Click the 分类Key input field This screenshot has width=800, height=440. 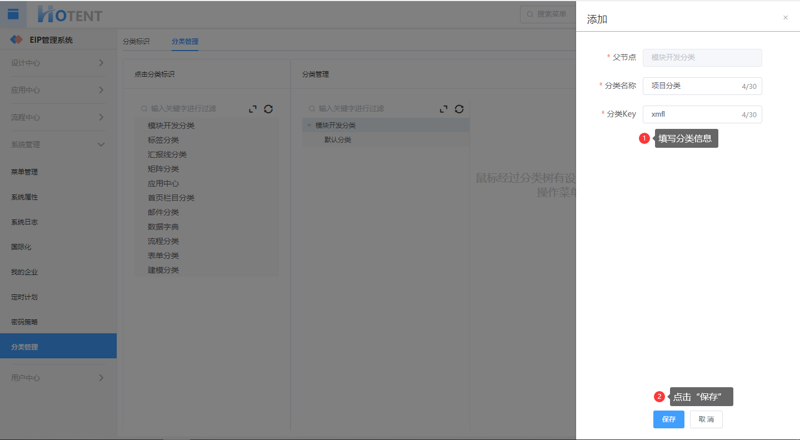[702, 114]
